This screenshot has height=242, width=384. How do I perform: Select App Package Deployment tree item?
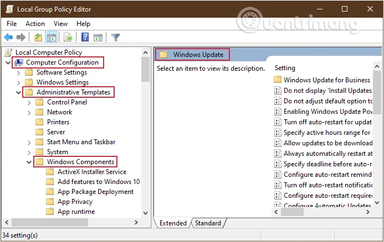95,192
